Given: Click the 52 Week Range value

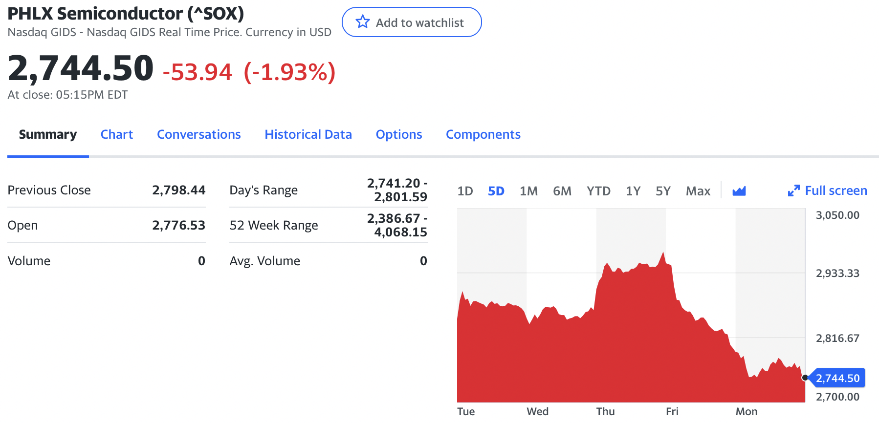Looking at the screenshot, I should coord(397,225).
